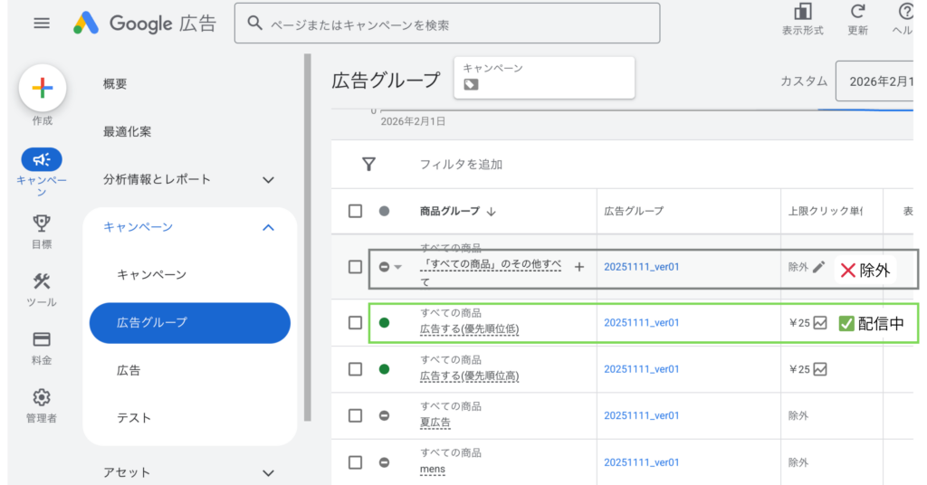The width and height of the screenshot is (927, 485).
Task: Open the 目標 trophy icon
Action: 42,223
